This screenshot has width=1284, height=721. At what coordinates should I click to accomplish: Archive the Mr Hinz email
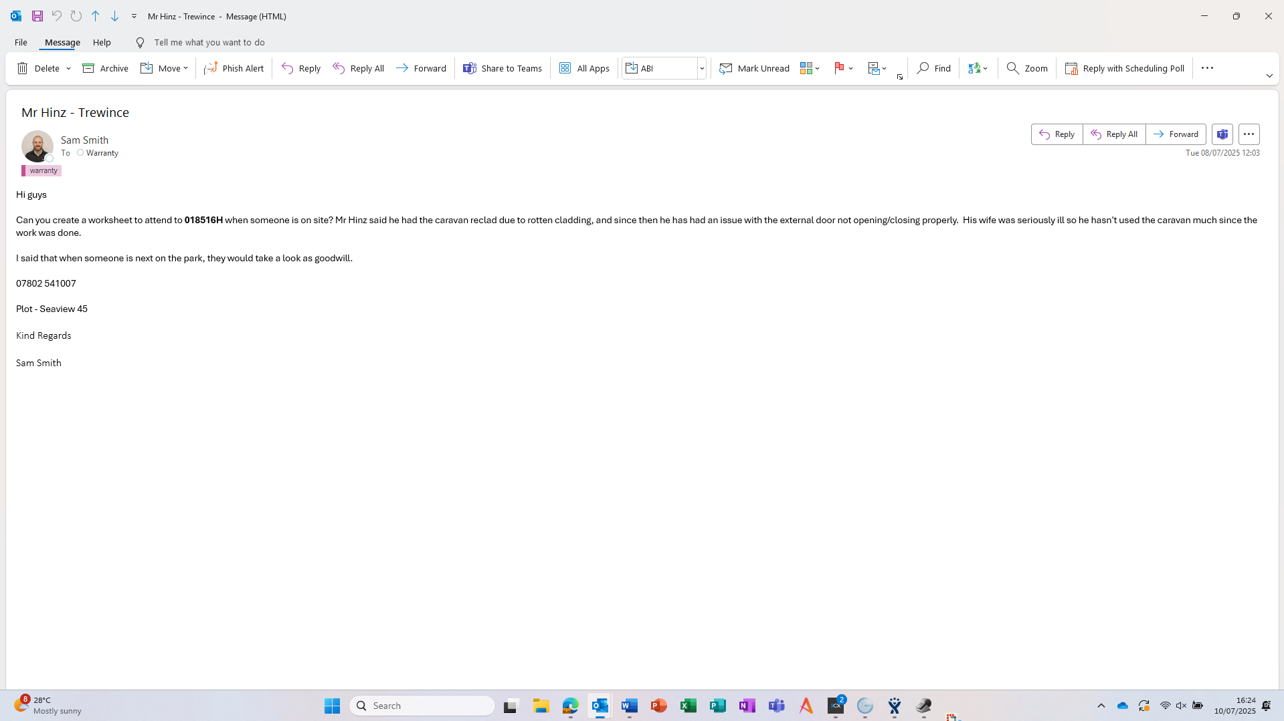pyautogui.click(x=105, y=68)
